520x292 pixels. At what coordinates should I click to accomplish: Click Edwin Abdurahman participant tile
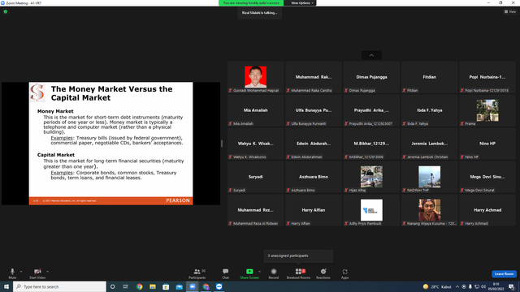314,144
